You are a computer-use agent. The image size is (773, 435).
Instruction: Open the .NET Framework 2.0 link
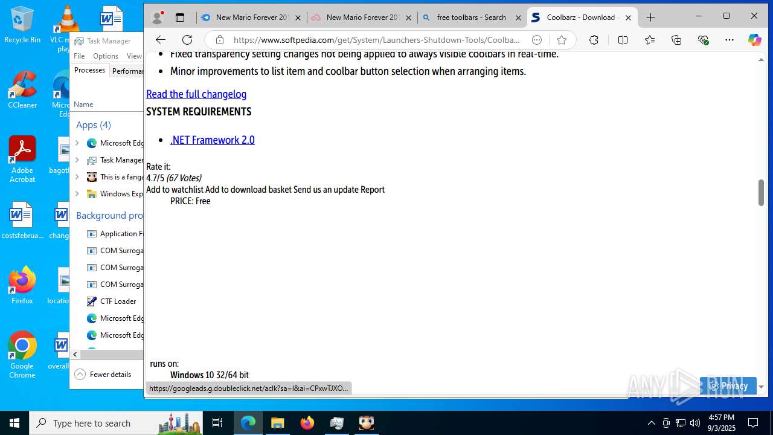click(213, 140)
